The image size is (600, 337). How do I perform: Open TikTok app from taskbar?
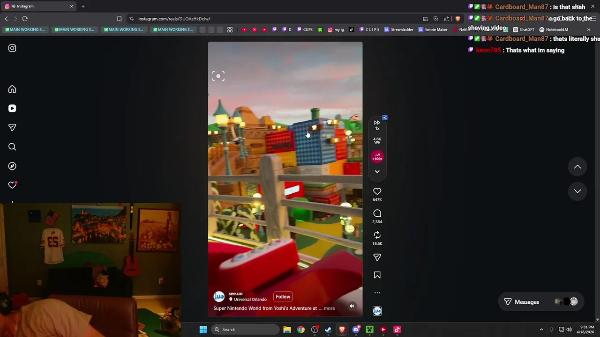click(397, 330)
